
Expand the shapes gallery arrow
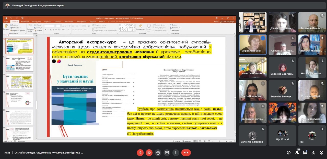(134, 30)
